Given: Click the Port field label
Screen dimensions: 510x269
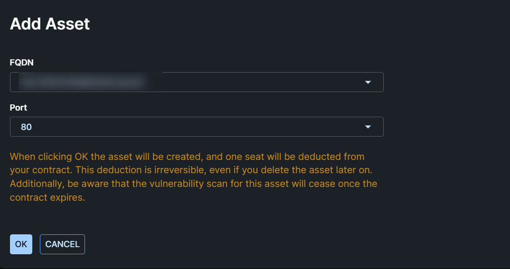Looking at the screenshot, I should click(18, 108).
